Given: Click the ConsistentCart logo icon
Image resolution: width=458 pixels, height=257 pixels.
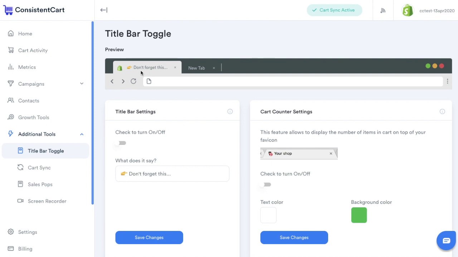Looking at the screenshot, I should (8, 10).
